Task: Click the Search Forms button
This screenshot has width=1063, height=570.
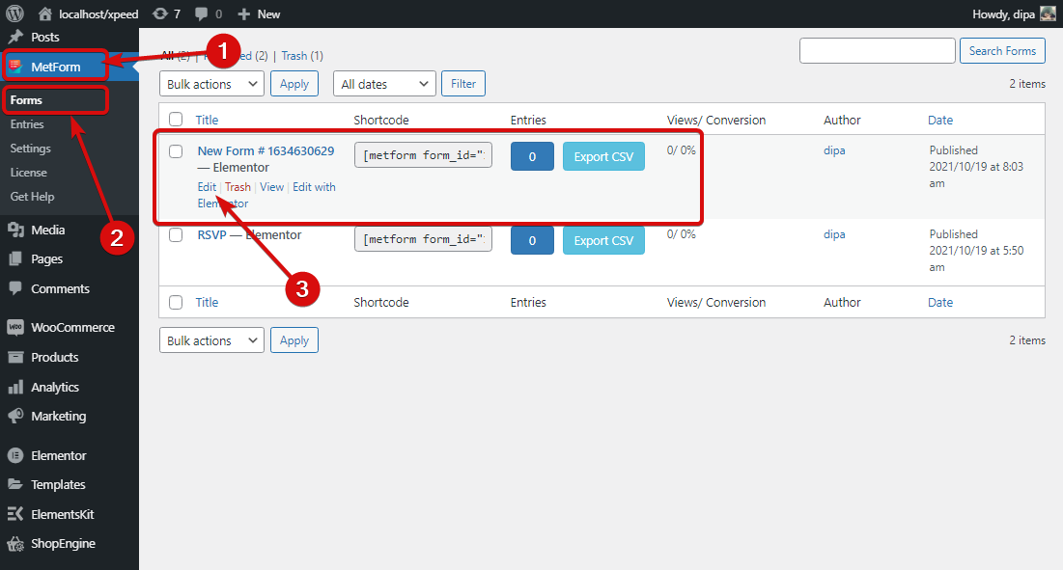Action: coord(1002,51)
